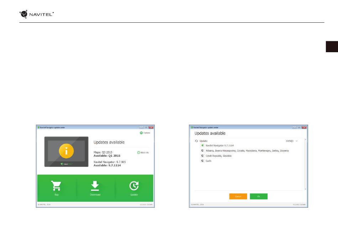Click the Buy label under the cart
Image resolution: width=338 pixels, height=239 pixels.
(57, 195)
